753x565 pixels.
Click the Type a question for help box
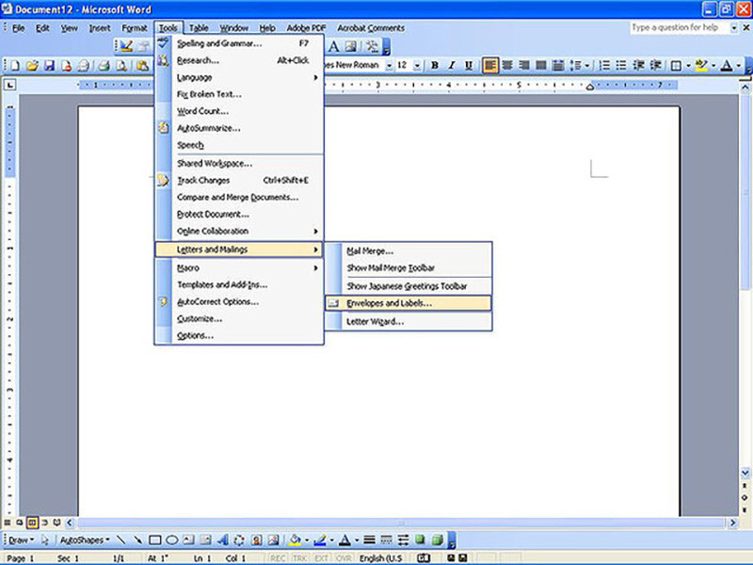pos(680,28)
